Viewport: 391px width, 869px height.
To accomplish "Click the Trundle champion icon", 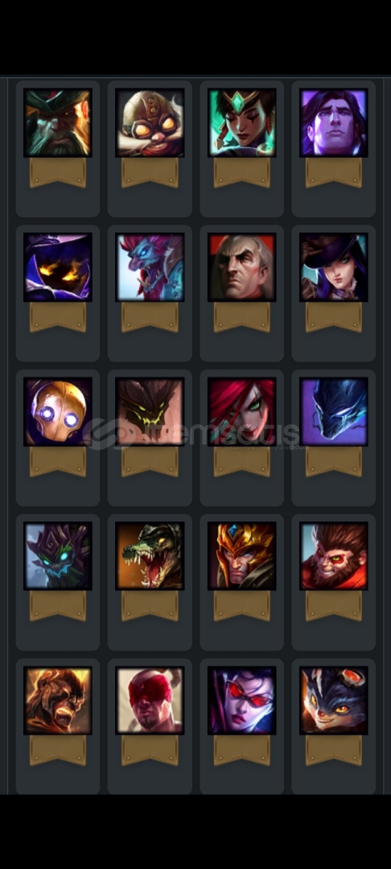I will point(150,267).
